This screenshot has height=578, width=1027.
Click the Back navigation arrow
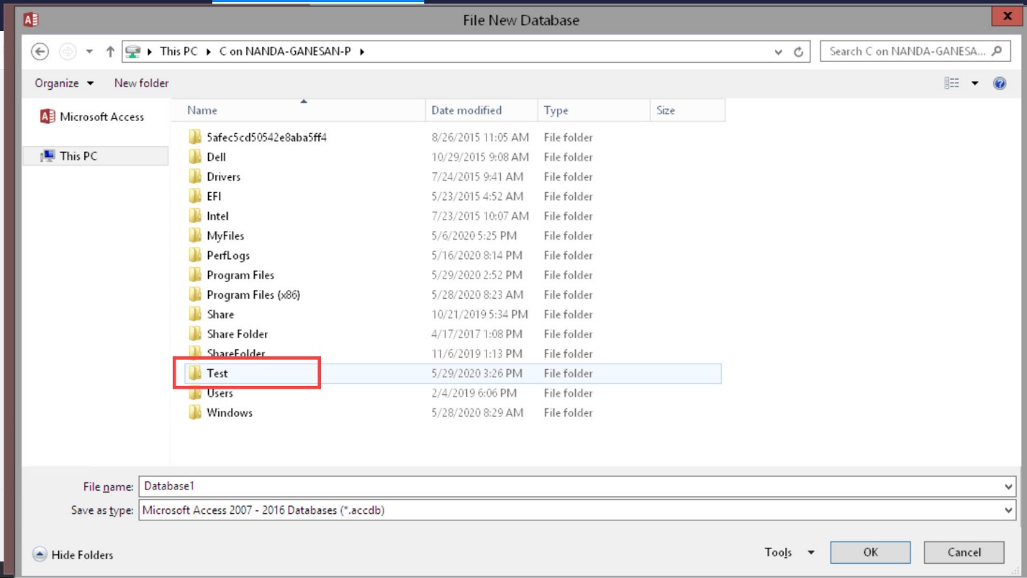40,51
